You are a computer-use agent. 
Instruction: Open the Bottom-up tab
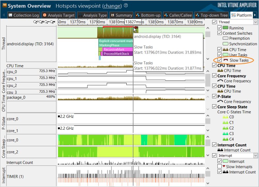pyautogui.click(x=148, y=15)
